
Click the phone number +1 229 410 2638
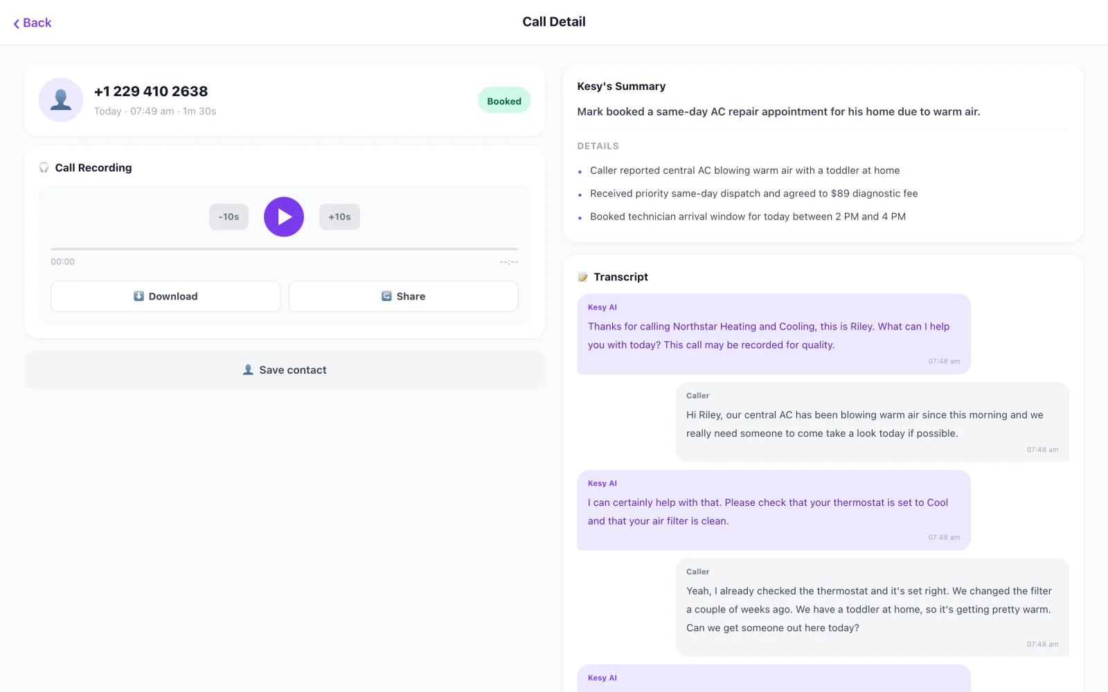pyautogui.click(x=151, y=91)
